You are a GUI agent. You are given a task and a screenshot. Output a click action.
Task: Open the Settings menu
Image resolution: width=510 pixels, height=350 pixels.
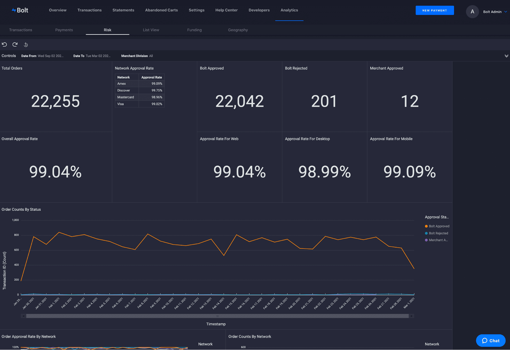pos(196,10)
